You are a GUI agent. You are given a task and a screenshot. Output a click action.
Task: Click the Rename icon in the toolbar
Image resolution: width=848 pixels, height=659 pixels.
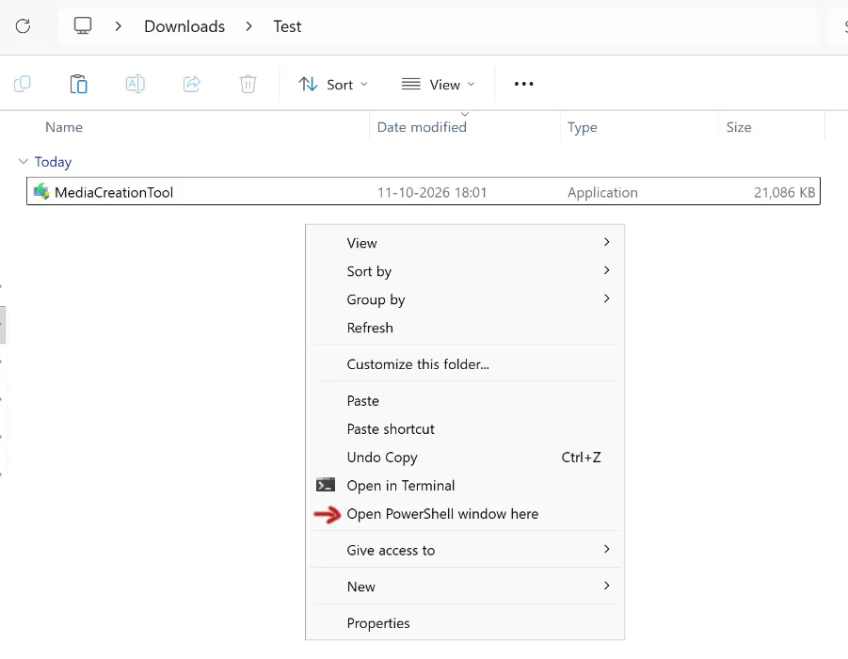(136, 84)
